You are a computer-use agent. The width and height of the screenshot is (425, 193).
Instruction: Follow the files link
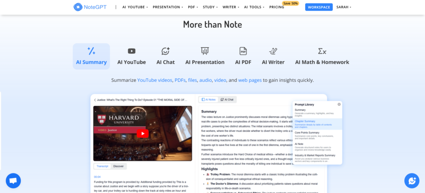[x=193, y=80]
